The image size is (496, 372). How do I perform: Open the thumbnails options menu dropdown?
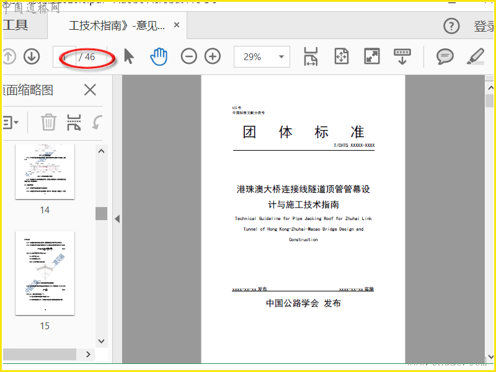(11, 122)
